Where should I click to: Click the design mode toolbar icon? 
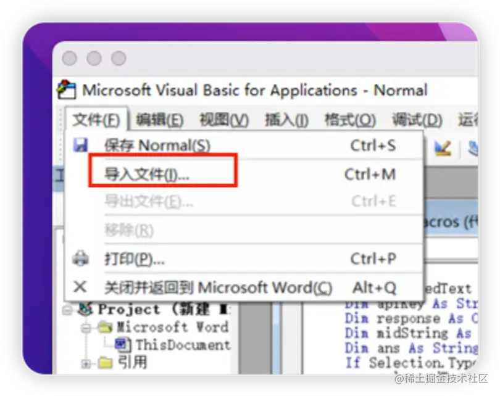[x=443, y=148]
